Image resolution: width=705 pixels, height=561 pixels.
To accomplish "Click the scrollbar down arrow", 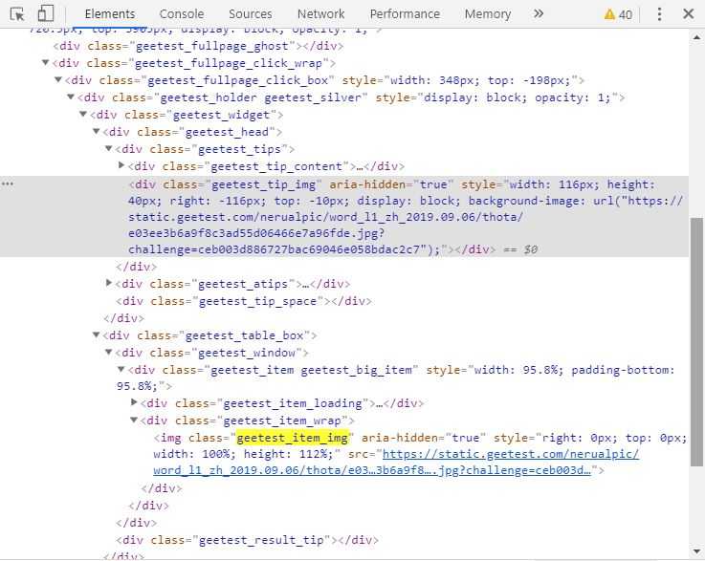I will coord(696,551).
